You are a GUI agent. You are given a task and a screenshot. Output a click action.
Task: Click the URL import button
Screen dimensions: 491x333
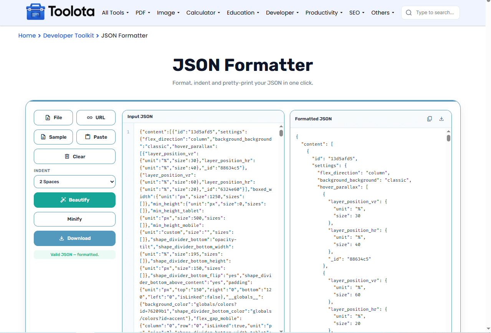[x=96, y=118]
